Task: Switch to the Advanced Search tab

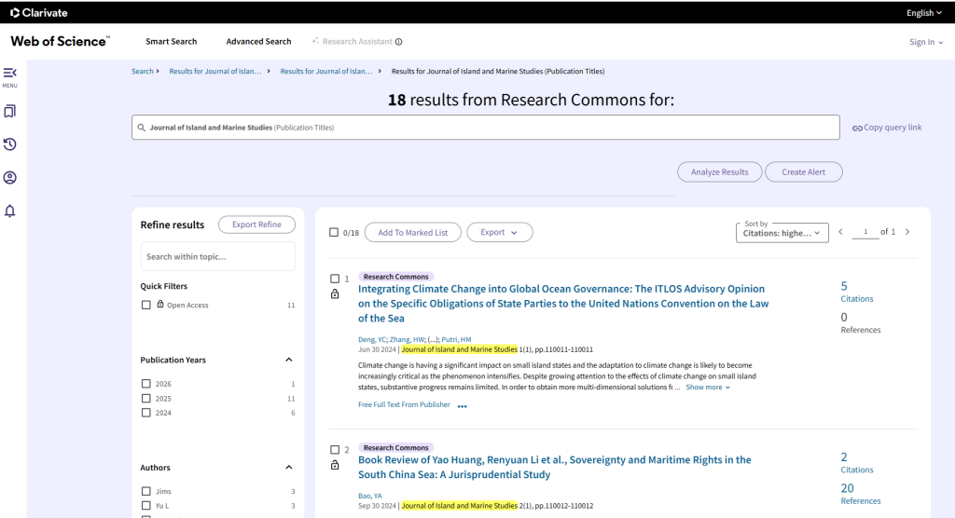Action: (x=258, y=42)
